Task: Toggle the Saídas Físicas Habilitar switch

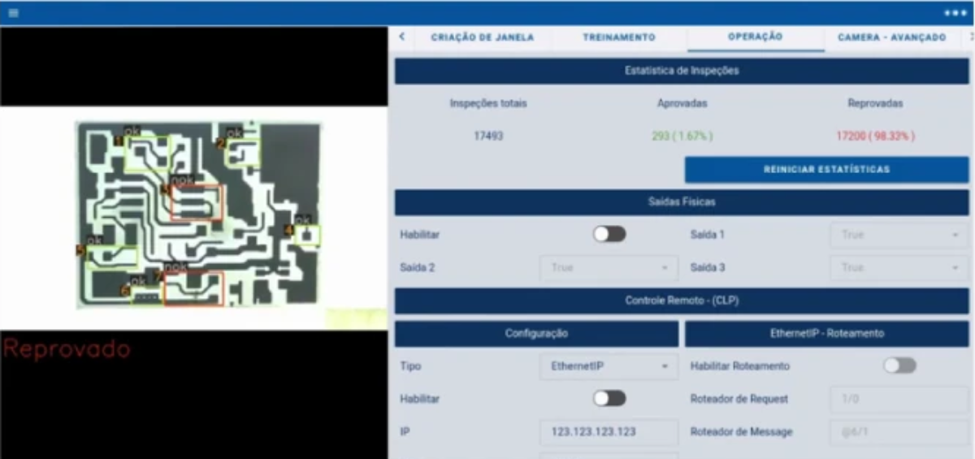Action: click(x=609, y=235)
